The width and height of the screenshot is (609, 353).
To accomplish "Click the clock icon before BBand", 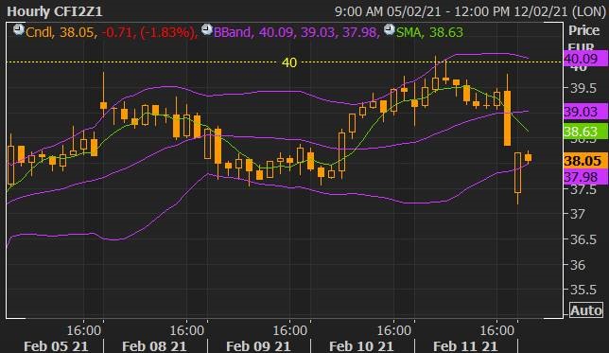I will [207, 30].
